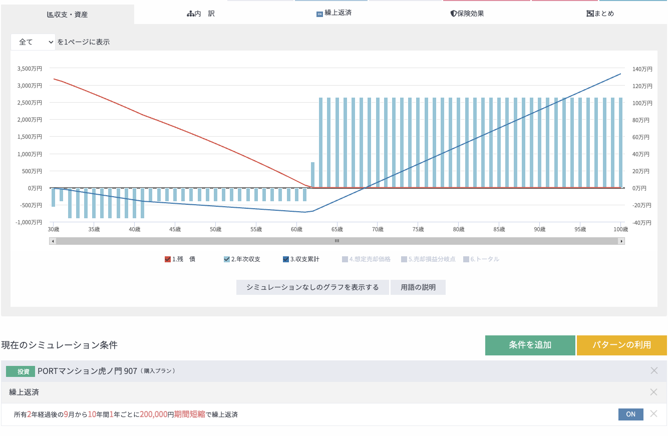This screenshot has height=436, width=668.
Task: Switch to the 内訳 tab
Action: tap(200, 14)
